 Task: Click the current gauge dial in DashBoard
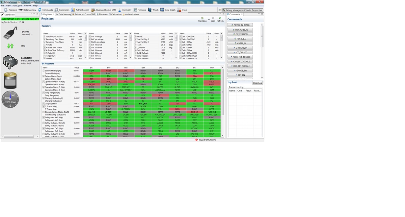[x=10, y=99]
